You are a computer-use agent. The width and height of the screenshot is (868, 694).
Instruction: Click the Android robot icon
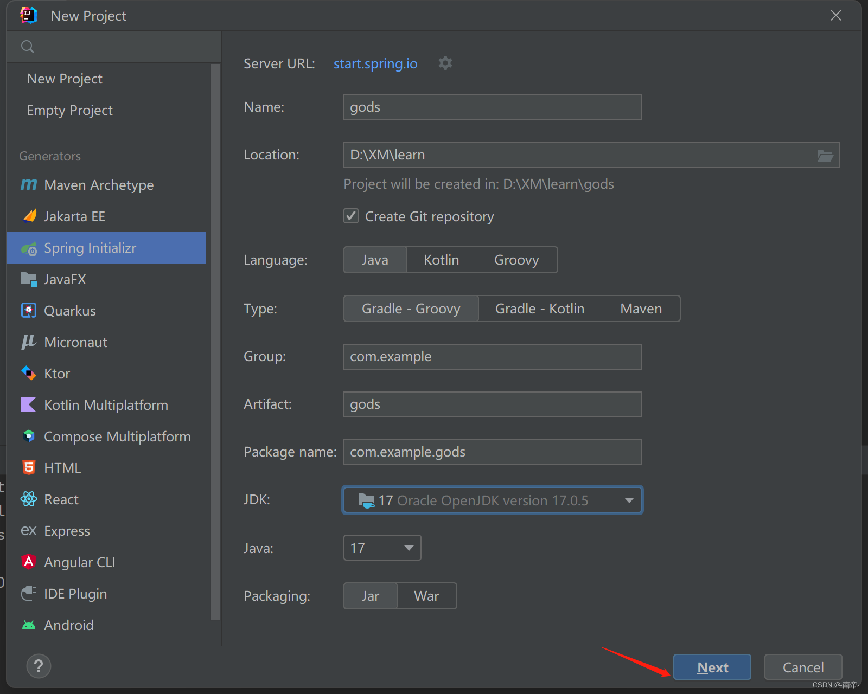29,625
